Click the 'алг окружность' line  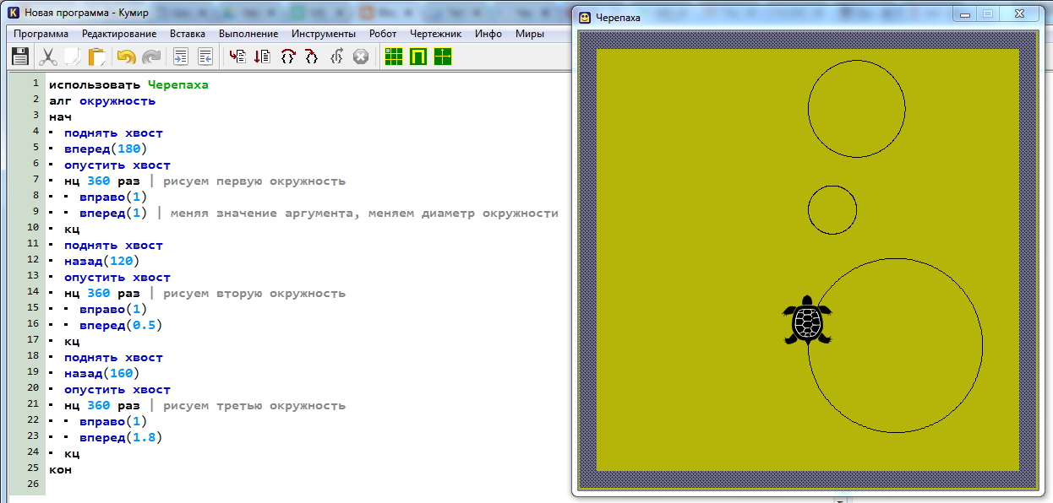coord(102,100)
